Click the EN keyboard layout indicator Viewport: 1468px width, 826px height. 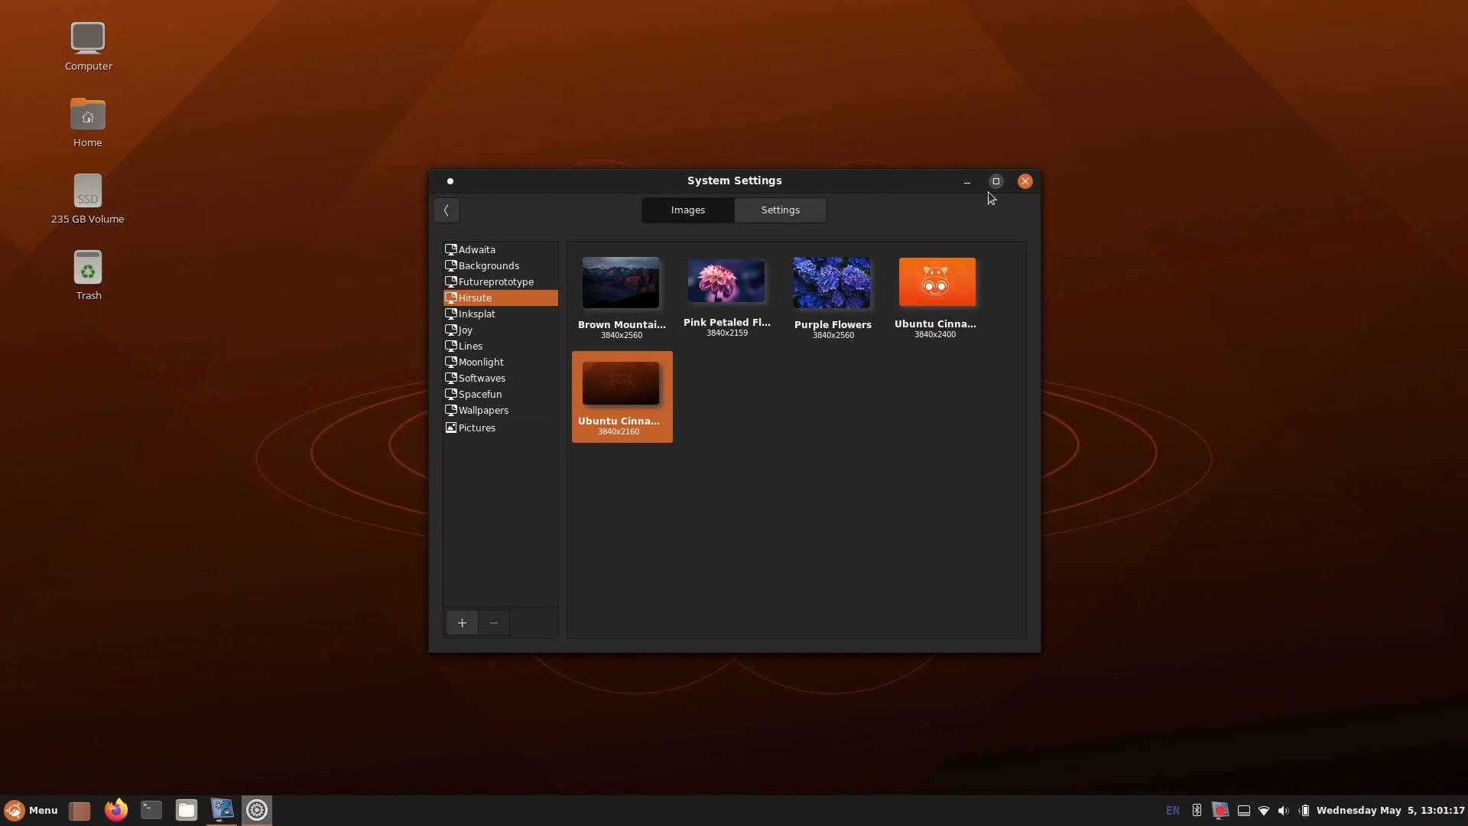coord(1172,810)
